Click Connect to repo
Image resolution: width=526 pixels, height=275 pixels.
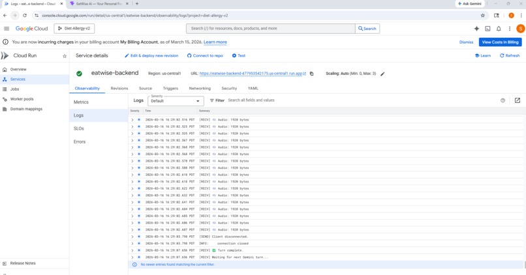pos(205,55)
